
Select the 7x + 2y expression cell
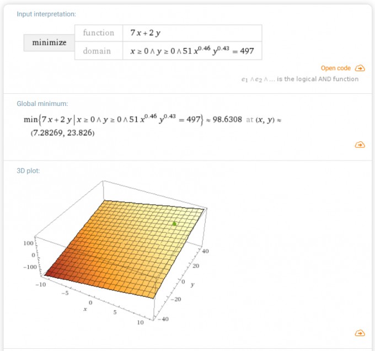192,33
